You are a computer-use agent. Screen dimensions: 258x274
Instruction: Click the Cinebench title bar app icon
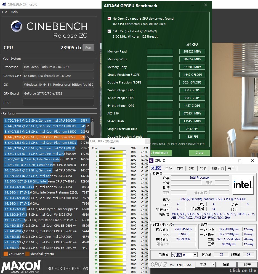pyautogui.click(x=4, y=4)
